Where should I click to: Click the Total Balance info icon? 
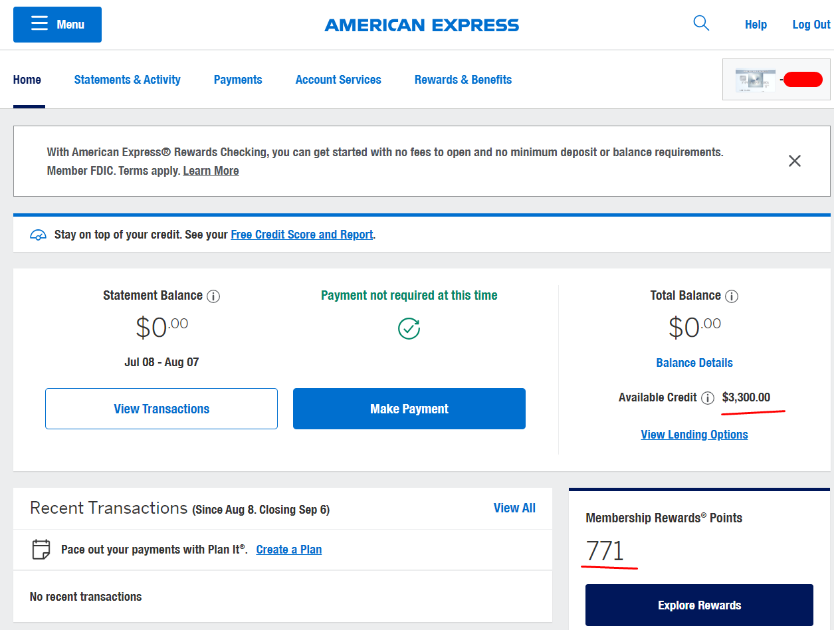(732, 296)
